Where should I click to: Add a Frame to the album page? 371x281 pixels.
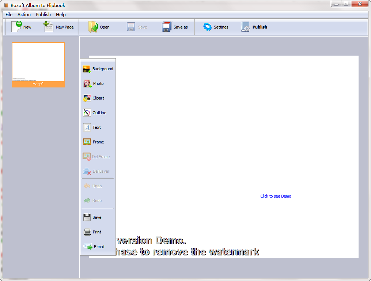(95, 142)
